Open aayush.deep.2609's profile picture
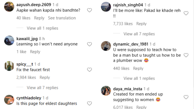This screenshot has width=194, height=109. coord(9,7)
